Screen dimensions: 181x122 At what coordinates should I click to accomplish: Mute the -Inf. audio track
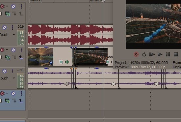pyautogui.click(x=5, y=71)
